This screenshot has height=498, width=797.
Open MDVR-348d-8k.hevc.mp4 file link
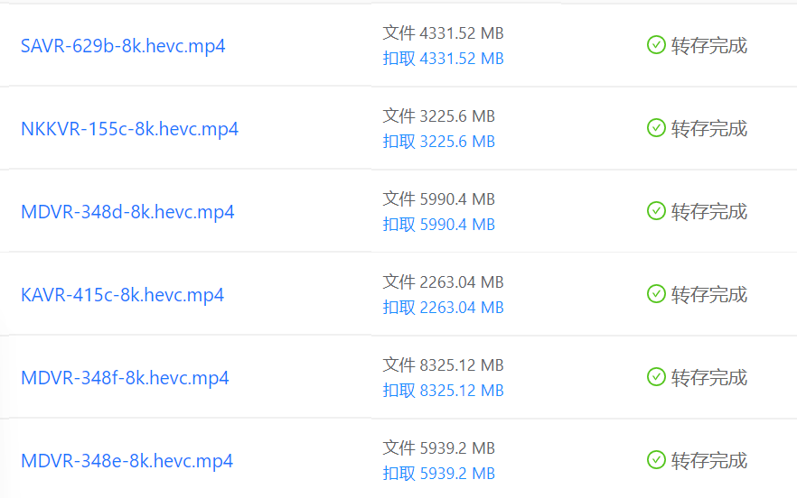point(127,212)
